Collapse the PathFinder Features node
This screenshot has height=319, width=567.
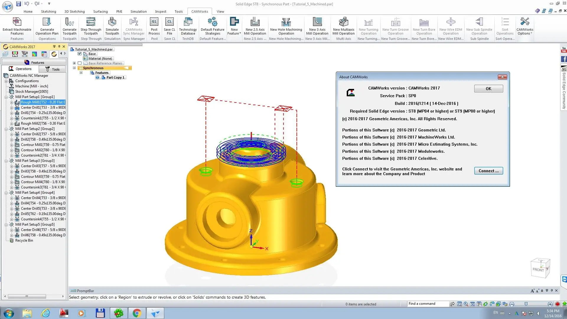tap(81, 73)
